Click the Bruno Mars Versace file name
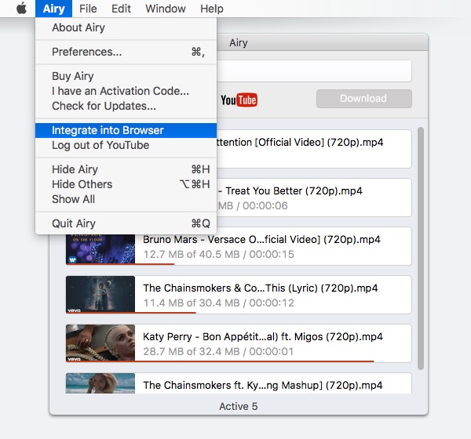Viewport: 471px width, 439px height. click(x=261, y=239)
